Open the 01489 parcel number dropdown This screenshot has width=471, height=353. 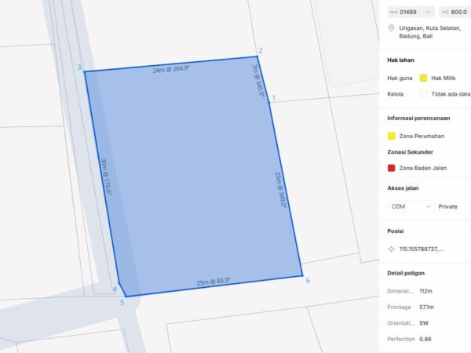pyautogui.click(x=411, y=12)
